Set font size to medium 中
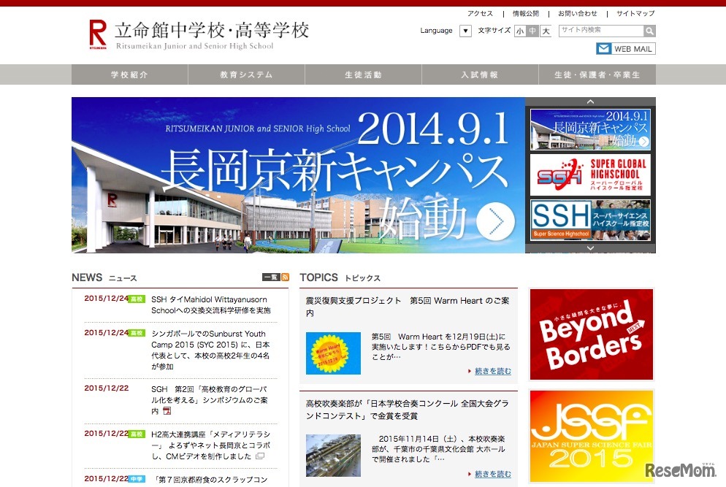The image size is (726, 487). pos(532,31)
